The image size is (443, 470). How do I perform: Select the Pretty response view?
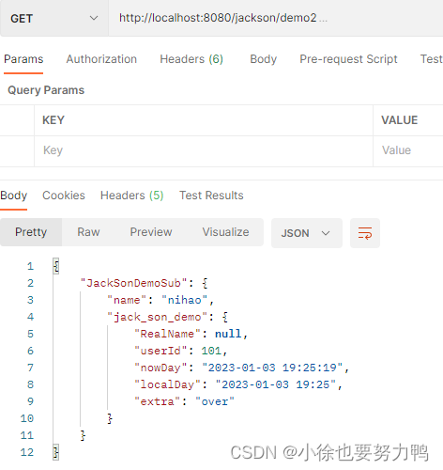(x=31, y=232)
